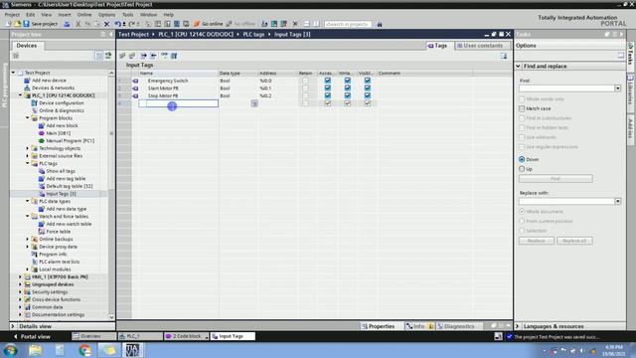This screenshot has width=636, height=358.
Task: Click the Search in project field
Action: 348,24
